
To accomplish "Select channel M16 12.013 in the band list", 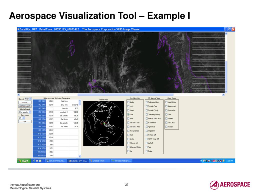I will click(x=39, y=155).
